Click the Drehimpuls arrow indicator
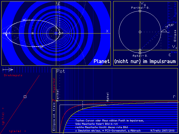Viewport: 179px width, 134px height. (8, 70)
